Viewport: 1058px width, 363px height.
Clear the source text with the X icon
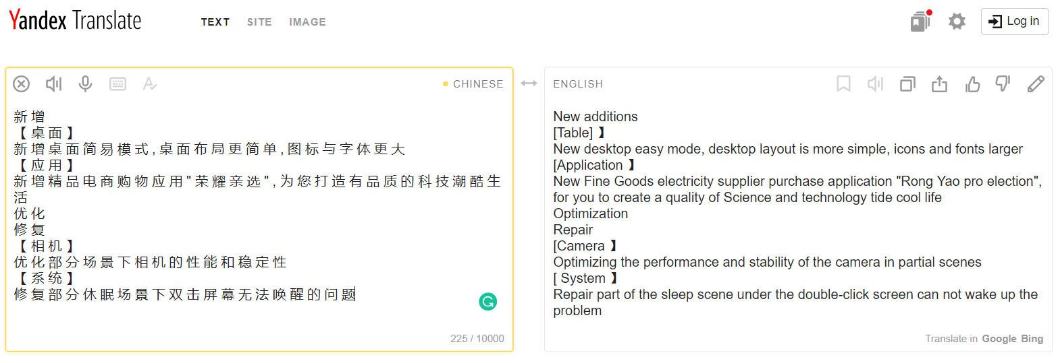(x=22, y=84)
